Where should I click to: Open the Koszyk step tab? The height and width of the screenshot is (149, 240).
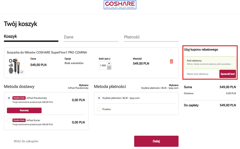click(x=10, y=36)
